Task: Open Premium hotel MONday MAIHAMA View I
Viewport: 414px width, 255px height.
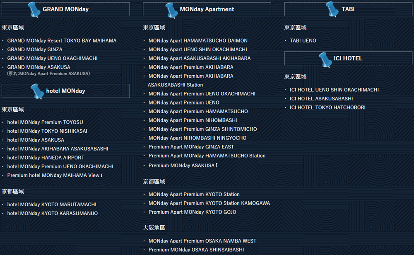Action: click(x=55, y=175)
